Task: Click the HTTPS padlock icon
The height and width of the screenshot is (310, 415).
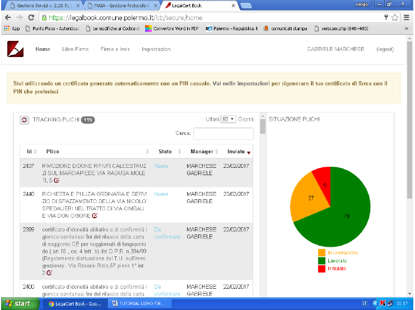Action: coord(44,18)
